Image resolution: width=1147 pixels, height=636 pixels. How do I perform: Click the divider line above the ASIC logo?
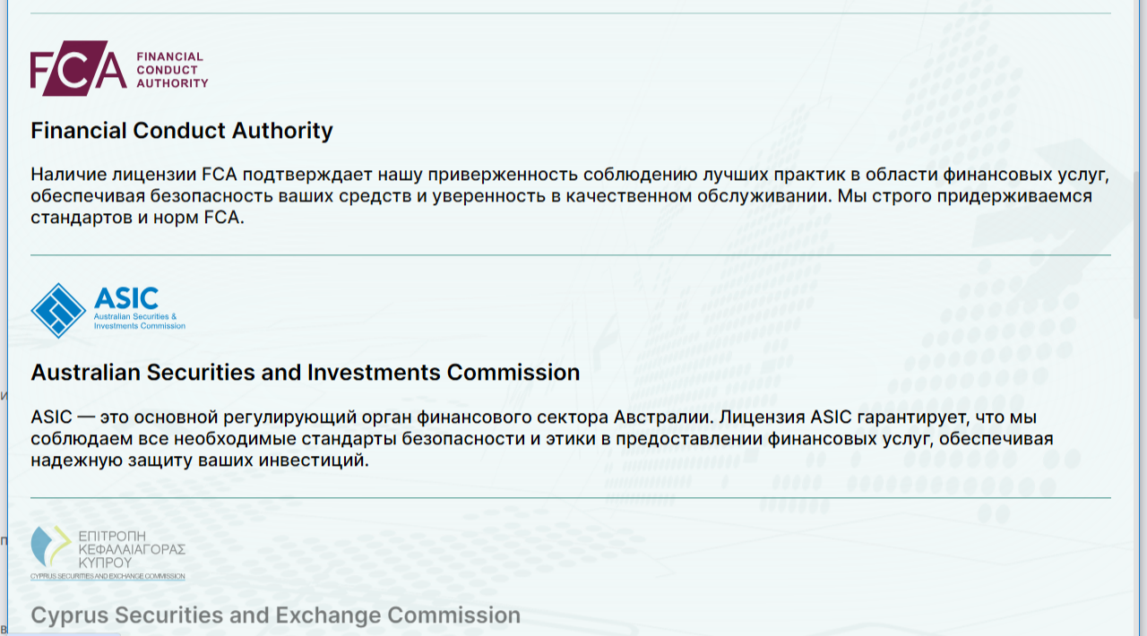point(570,255)
